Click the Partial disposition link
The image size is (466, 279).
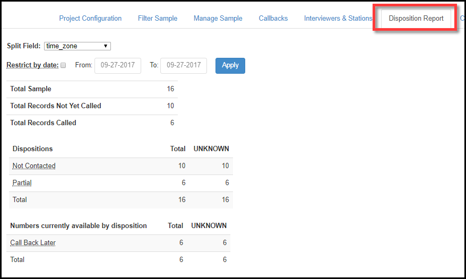pos(22,183)
